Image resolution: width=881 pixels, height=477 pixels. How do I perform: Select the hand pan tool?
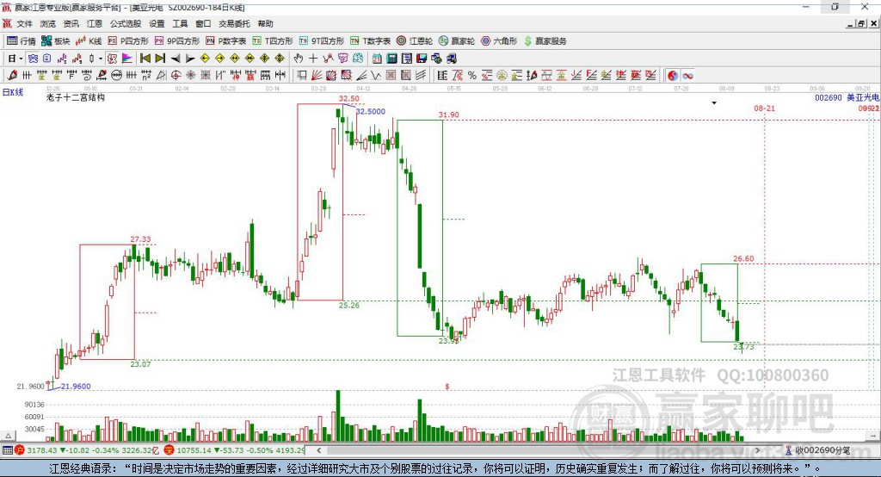tap(299, 59)
